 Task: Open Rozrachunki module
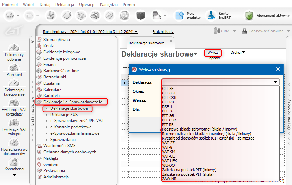click(x=55, y=77)
